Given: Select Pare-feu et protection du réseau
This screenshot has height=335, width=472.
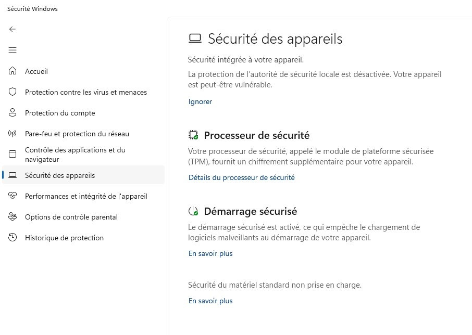Looking at the screenshot, I should coord(77,134).
